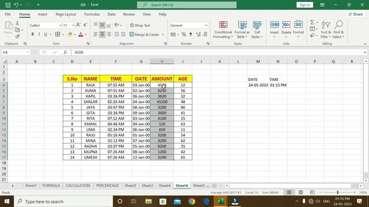Screen dimensions: 369x207
Task: Open Find & Select dropdown
Action: pos(338,29)
